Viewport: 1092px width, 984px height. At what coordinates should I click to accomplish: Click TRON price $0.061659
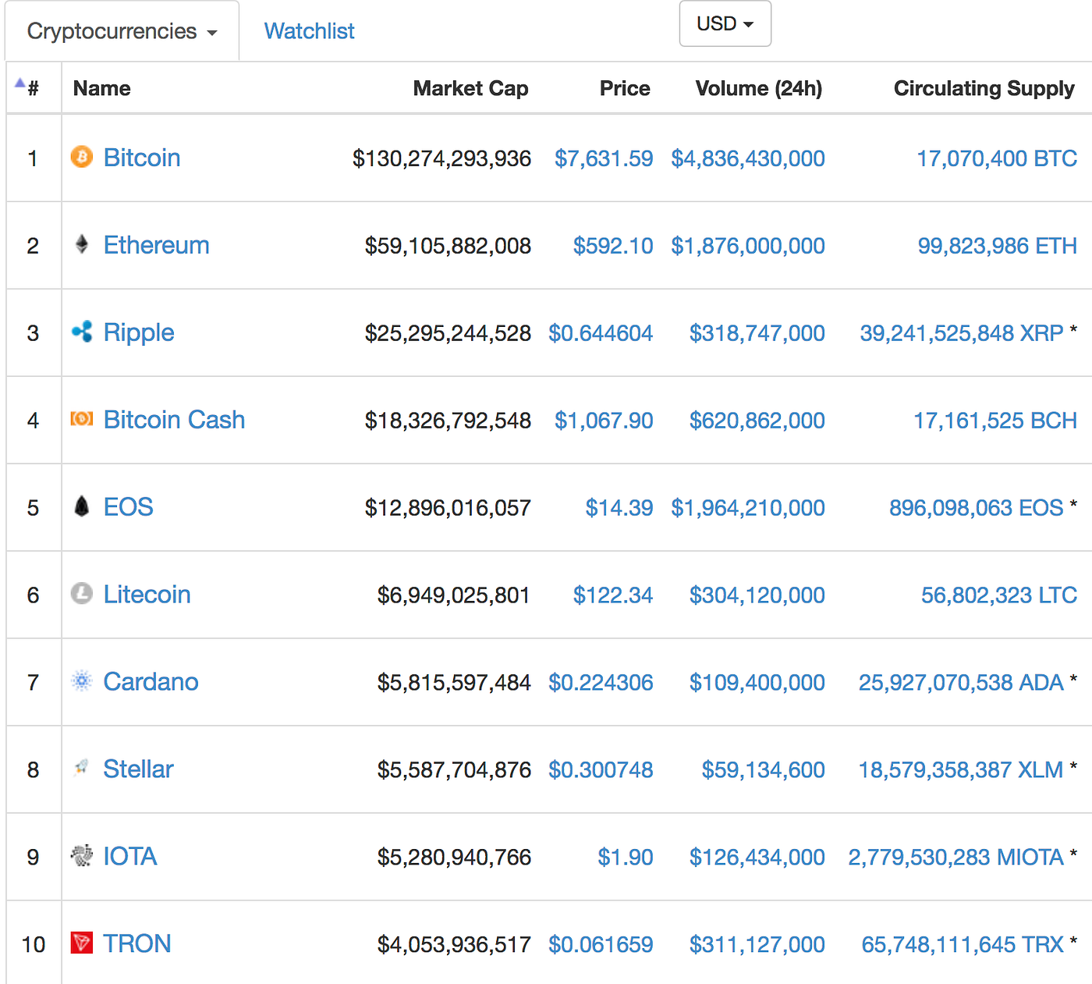click(x=601, y=945)
